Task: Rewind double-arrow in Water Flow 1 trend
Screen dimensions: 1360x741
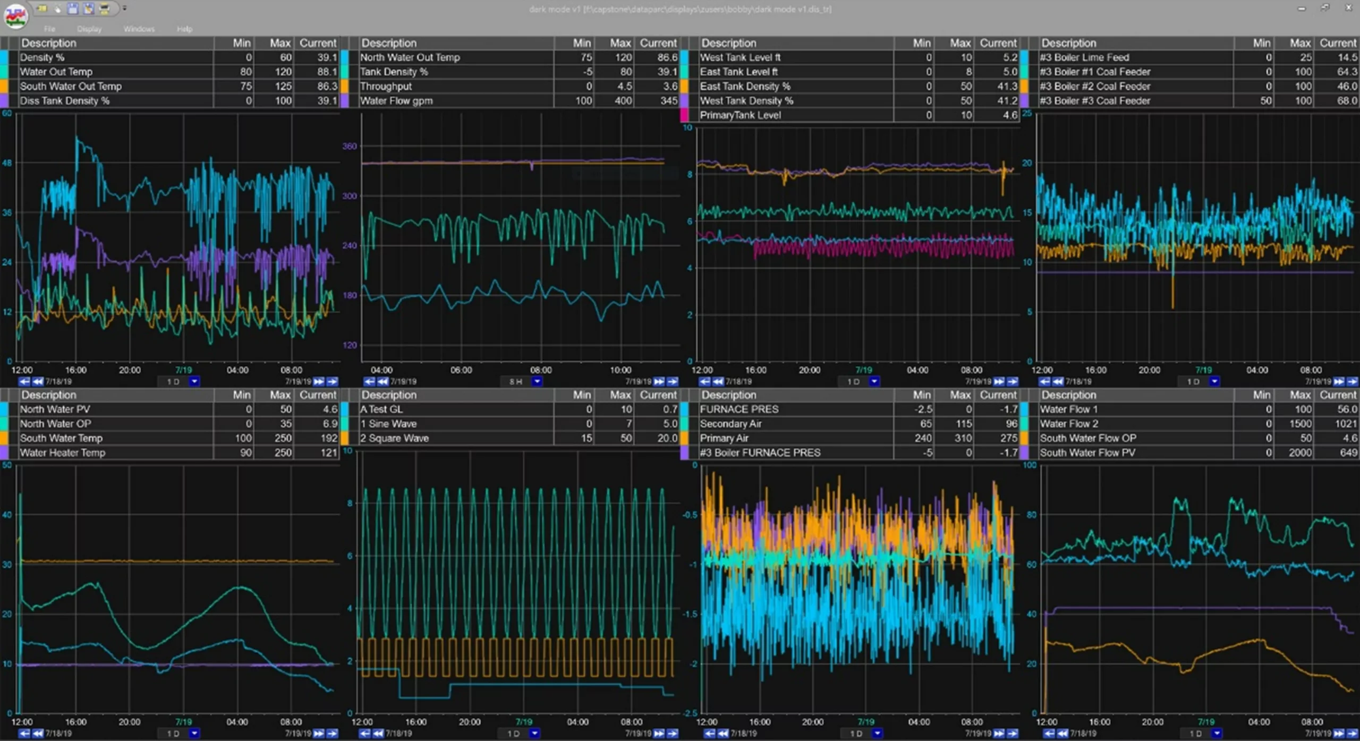Action: click(x=1062, y=734)
